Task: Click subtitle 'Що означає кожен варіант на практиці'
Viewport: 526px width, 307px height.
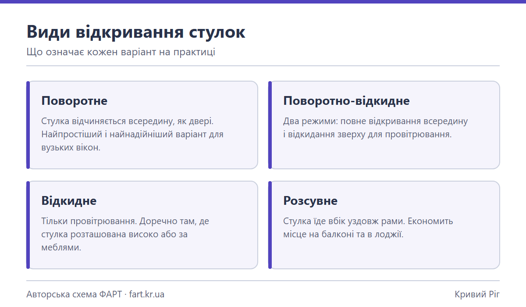Action: coord(121,52)
